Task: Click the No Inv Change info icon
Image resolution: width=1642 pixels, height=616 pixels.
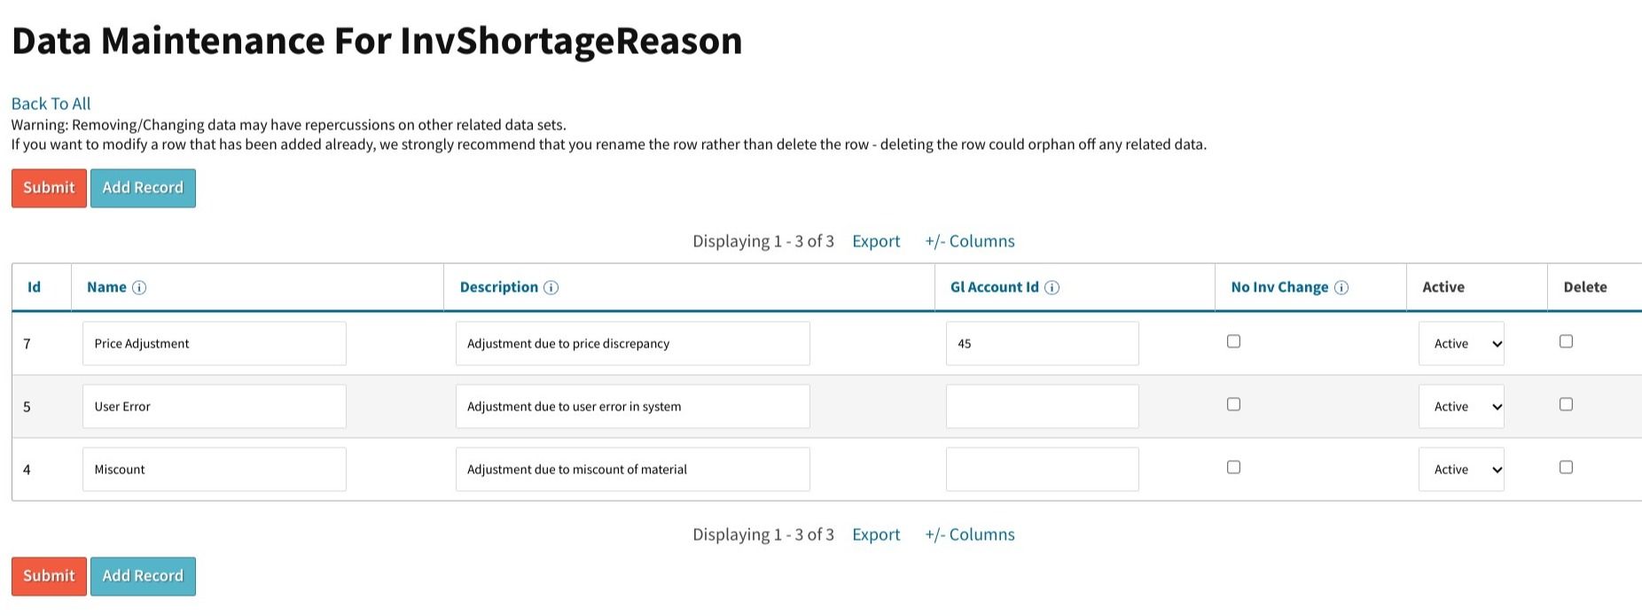Action: coord(1341,287)
